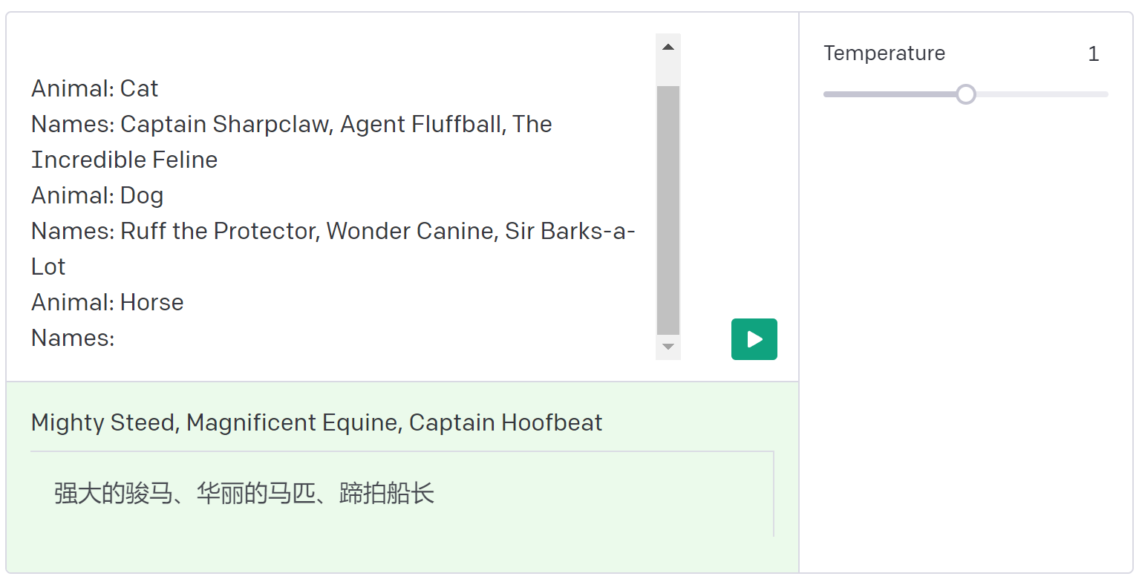Place cursor after the empty Names: line
1139x582 pixels.
coord(117,339)
